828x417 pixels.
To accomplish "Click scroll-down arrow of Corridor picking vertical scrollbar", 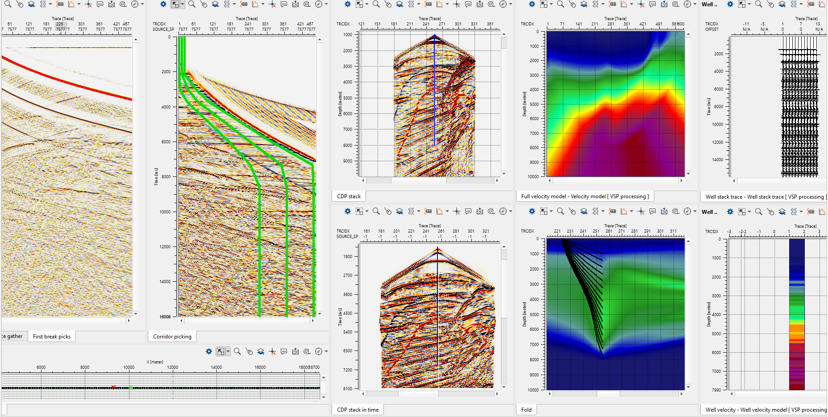I will coord(320,314).
